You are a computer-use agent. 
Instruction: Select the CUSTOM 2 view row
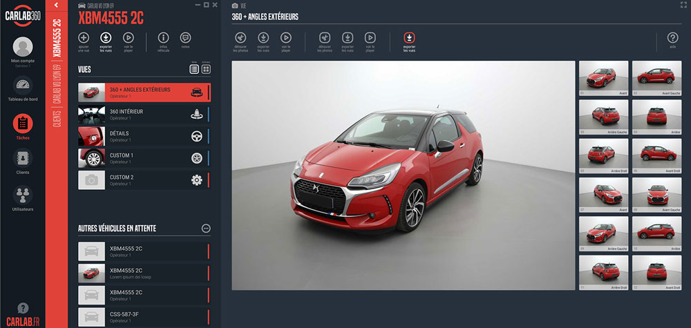144,180
